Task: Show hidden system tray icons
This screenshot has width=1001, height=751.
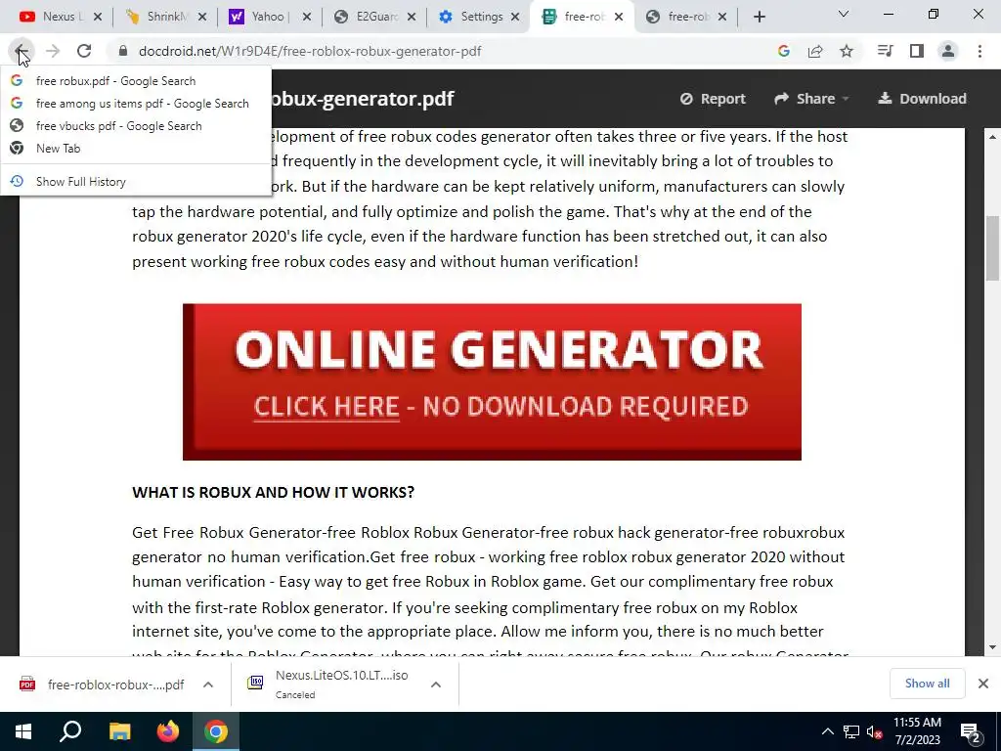Action: pos(827,731)
